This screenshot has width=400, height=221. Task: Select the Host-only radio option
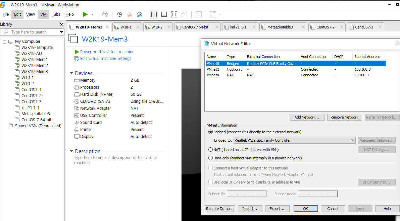click(x=210, y=158)
